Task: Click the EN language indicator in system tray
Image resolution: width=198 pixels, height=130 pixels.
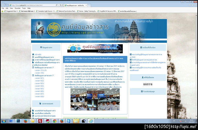Action: point(174,121)
